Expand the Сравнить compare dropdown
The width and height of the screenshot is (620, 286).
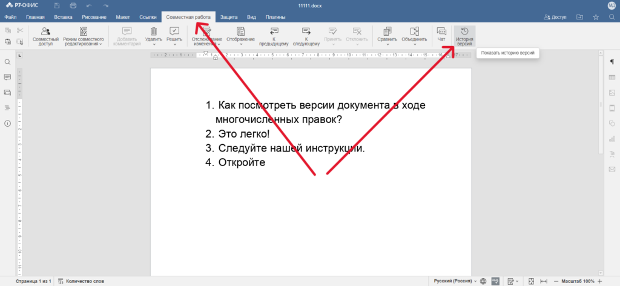[x=387, y=36]
